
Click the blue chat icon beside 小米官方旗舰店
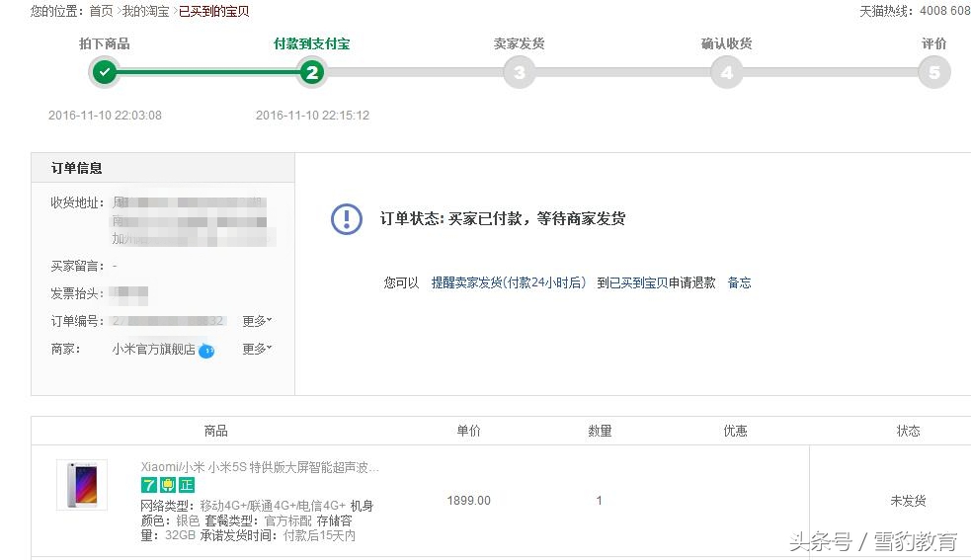pyautogui.click(x=206, y=352)
